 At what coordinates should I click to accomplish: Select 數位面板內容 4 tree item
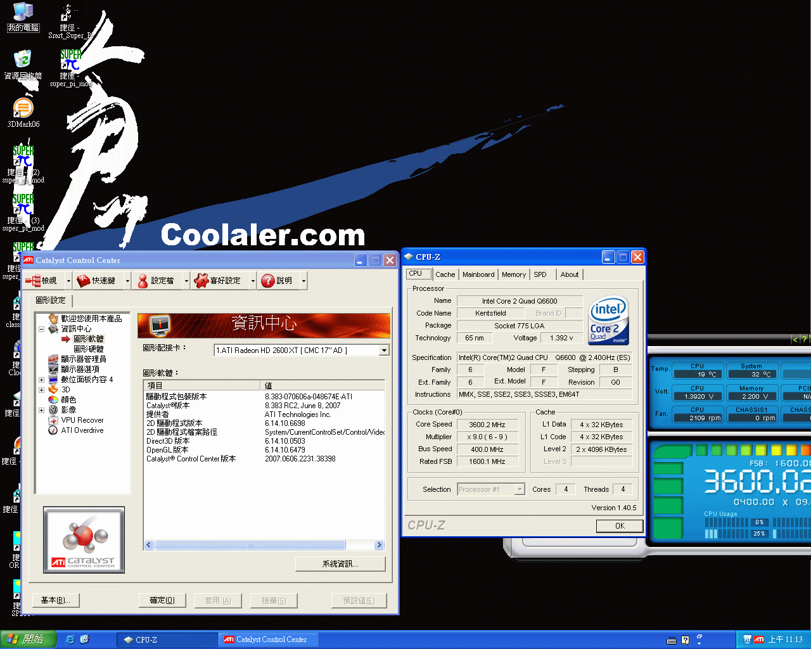click(x=87, y=380)
